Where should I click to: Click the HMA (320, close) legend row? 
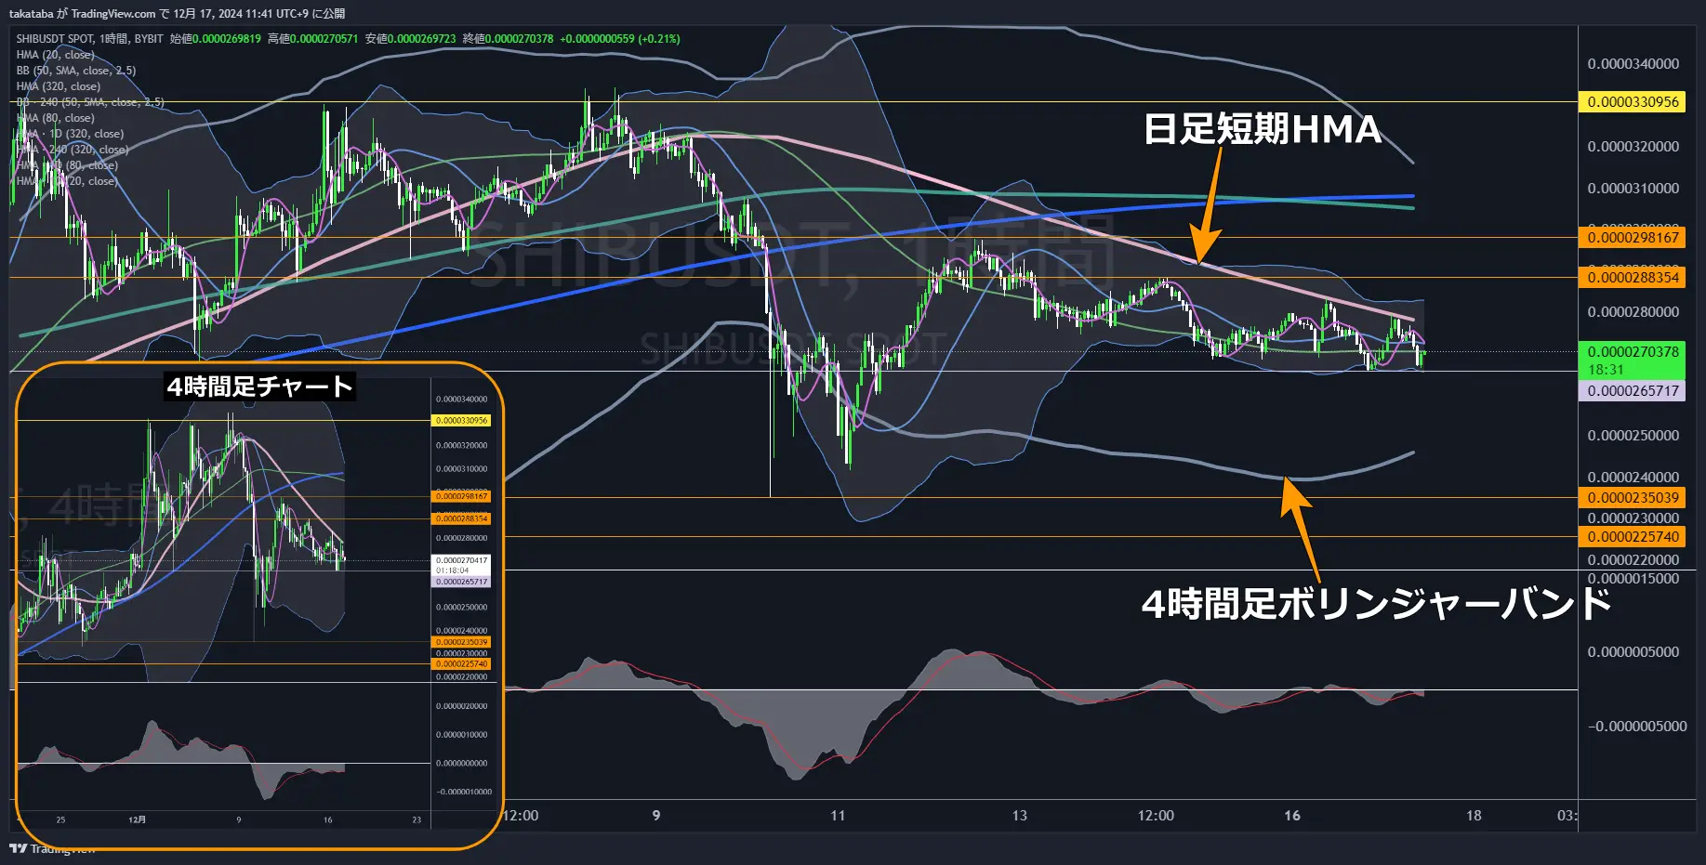[59, 86]
